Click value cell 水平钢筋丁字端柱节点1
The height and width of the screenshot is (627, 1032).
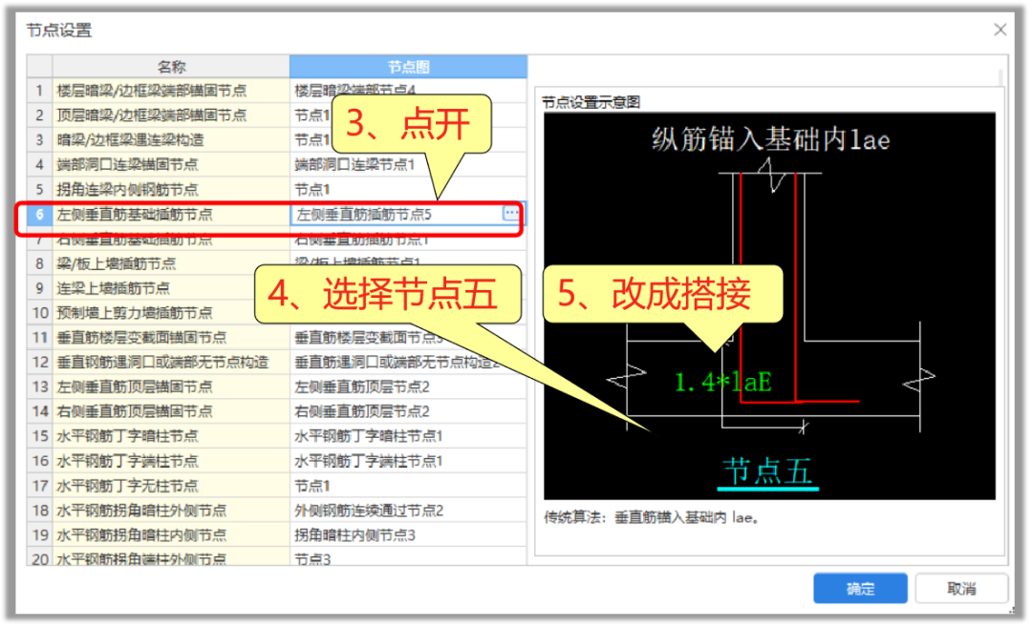pyautogui.click(x=408, y=461)
